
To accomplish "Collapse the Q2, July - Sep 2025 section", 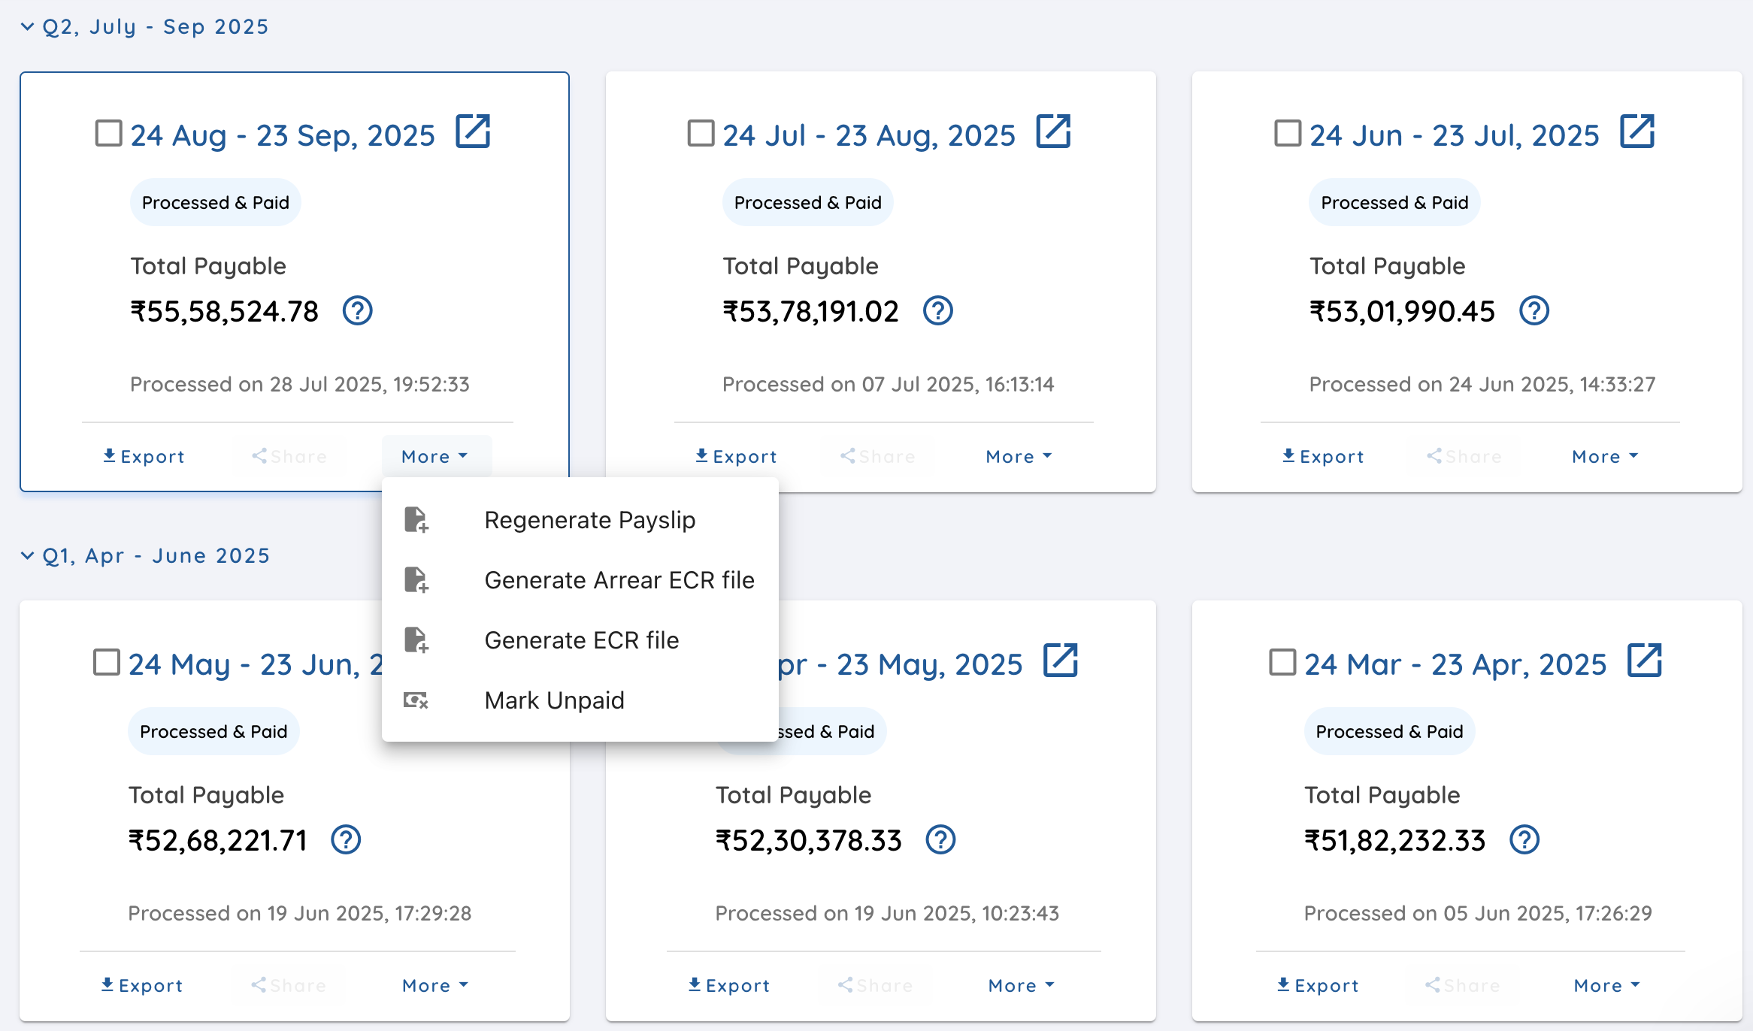I will pyautogui.click(x=28, y=27).
